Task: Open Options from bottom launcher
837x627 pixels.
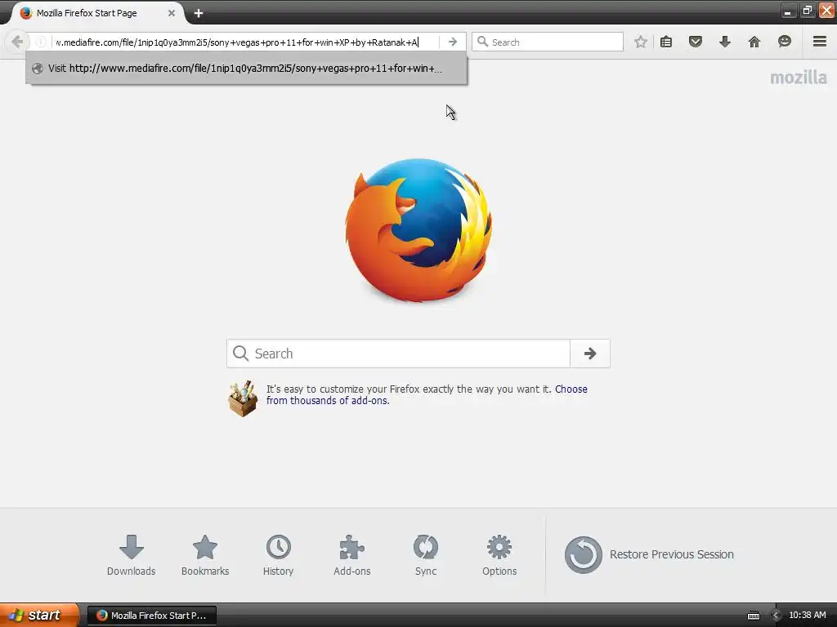Action: point(499,555)
